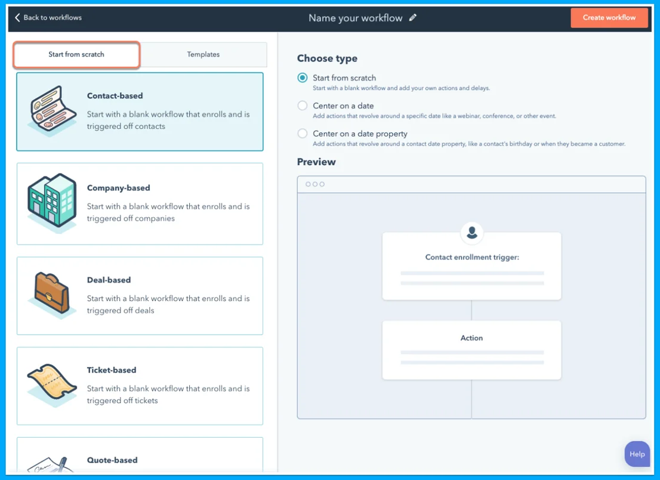The width and height of the screenshot is (660, 480).
Task: Click the back chevron arrow icon
Action: 16,18
